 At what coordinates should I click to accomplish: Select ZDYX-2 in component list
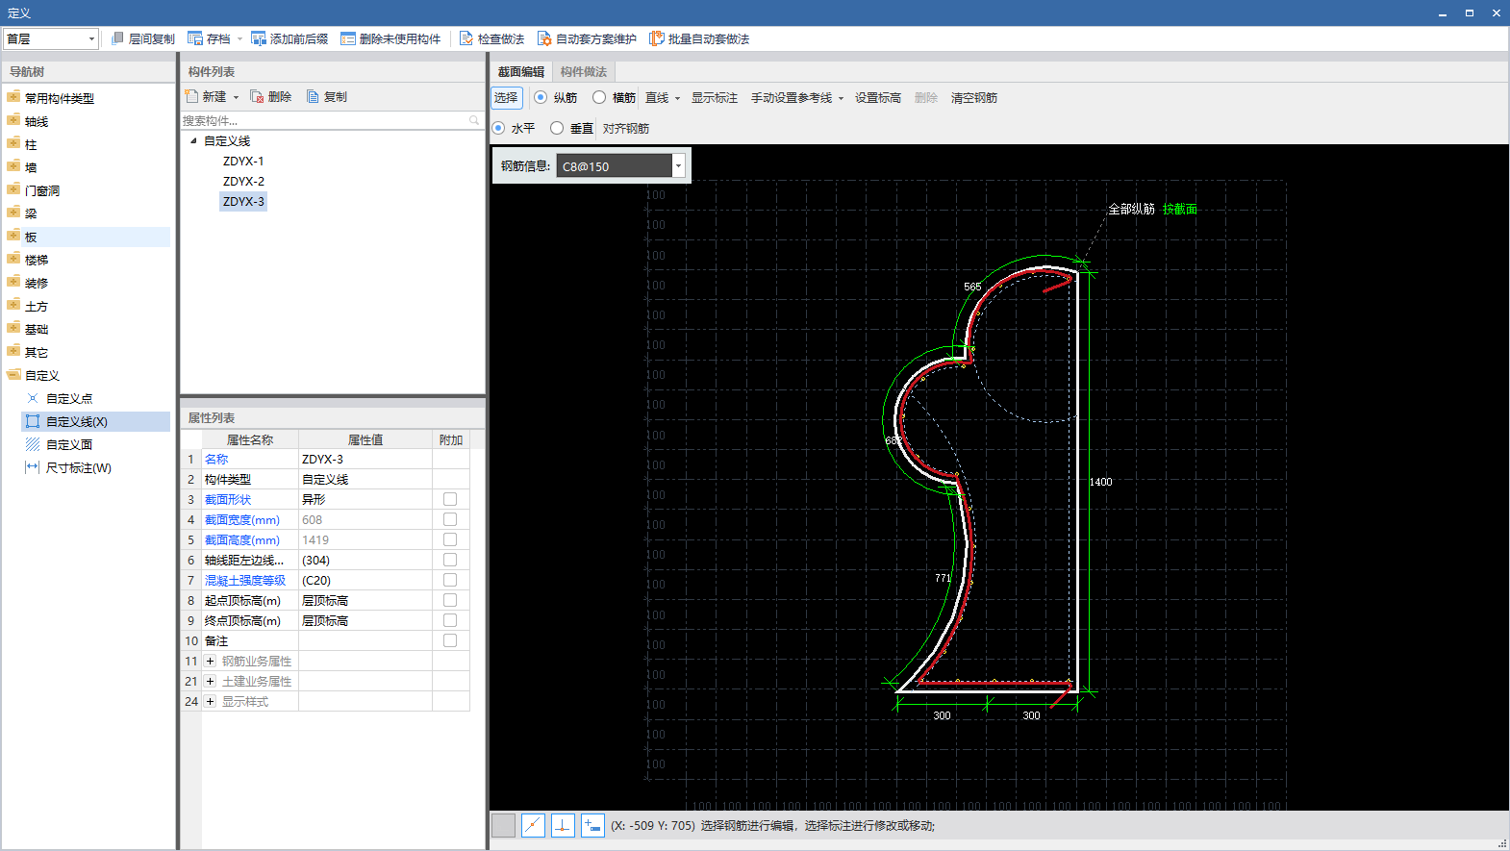[243, 181]
